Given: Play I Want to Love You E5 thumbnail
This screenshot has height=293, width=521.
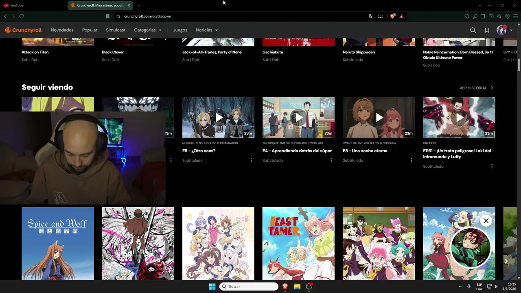Looking at the screenshot, I should [x=379, y=117].
